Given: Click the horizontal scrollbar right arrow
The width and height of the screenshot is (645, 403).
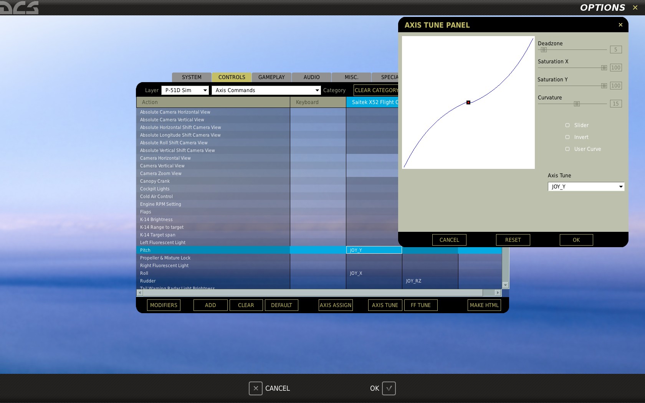Looking at the screenshot, I should tap(498, 292).
